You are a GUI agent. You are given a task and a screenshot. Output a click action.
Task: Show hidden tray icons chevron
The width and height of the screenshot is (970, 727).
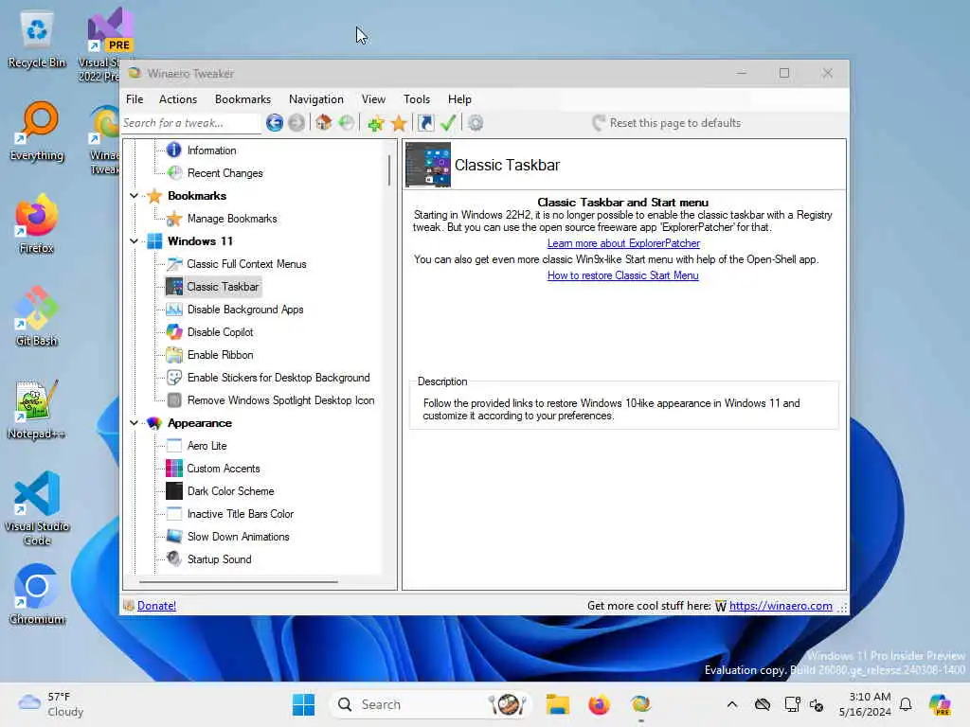tap(732, 704)
